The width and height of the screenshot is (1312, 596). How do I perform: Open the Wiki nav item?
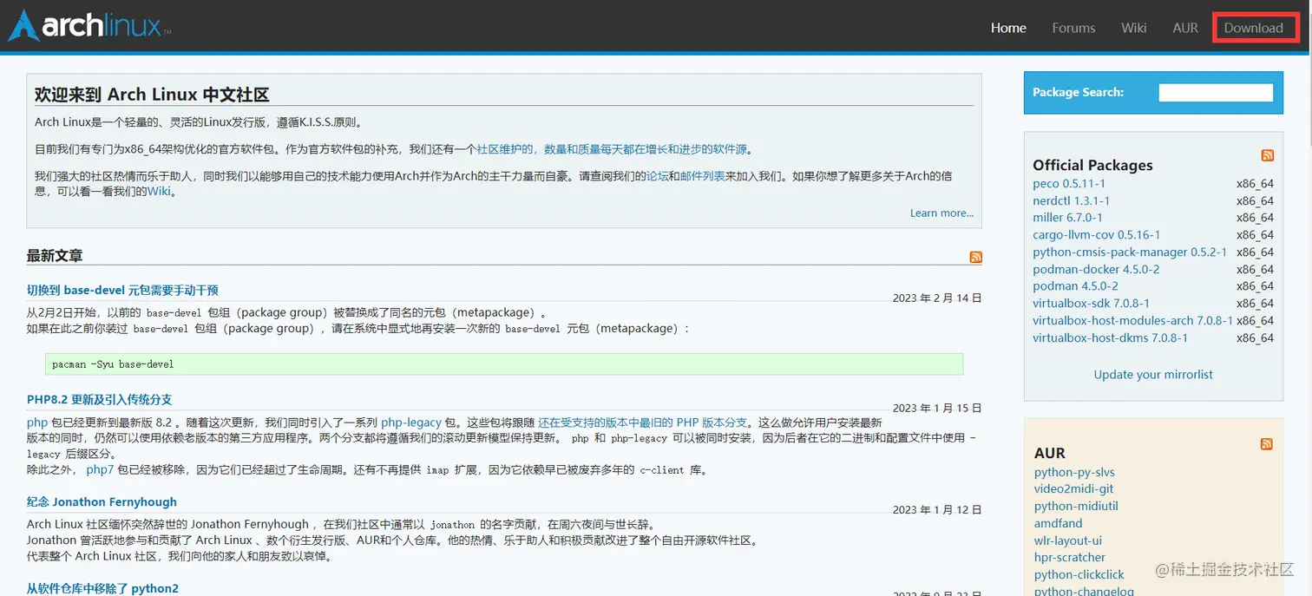(1133, 28)
